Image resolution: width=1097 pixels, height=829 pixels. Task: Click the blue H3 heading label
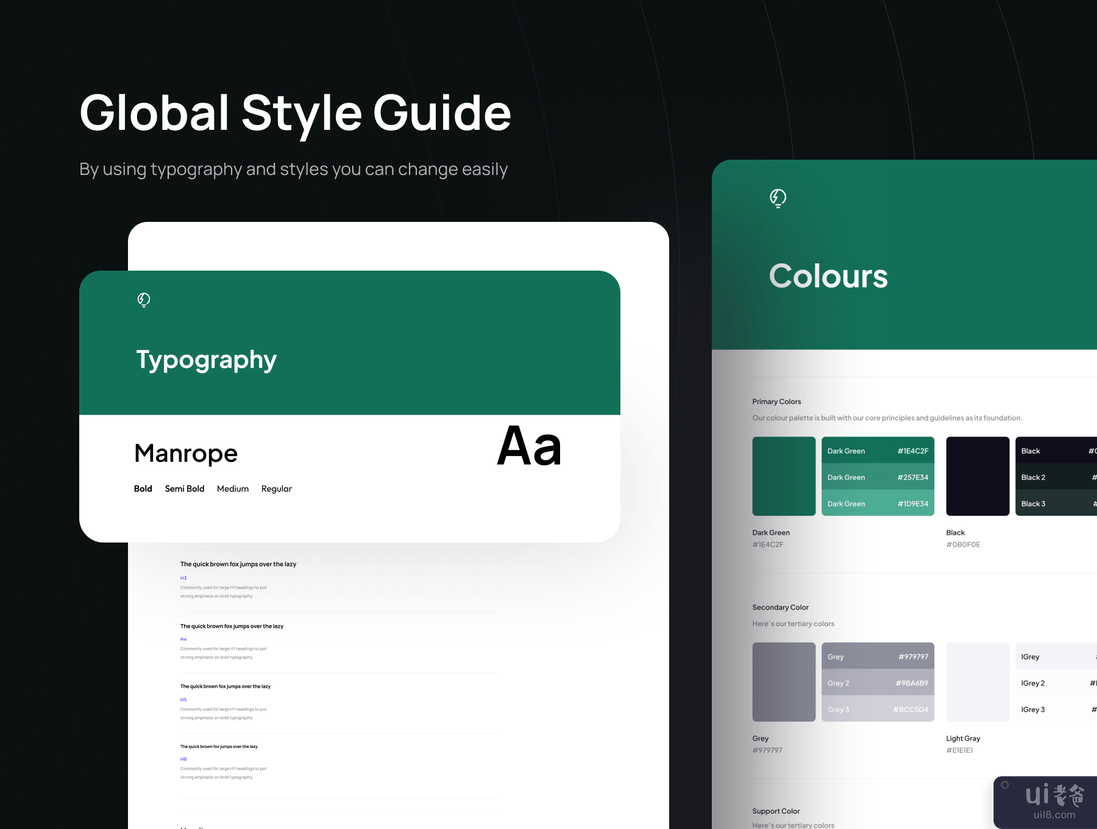pyautogui.click(x=183, y=578)
